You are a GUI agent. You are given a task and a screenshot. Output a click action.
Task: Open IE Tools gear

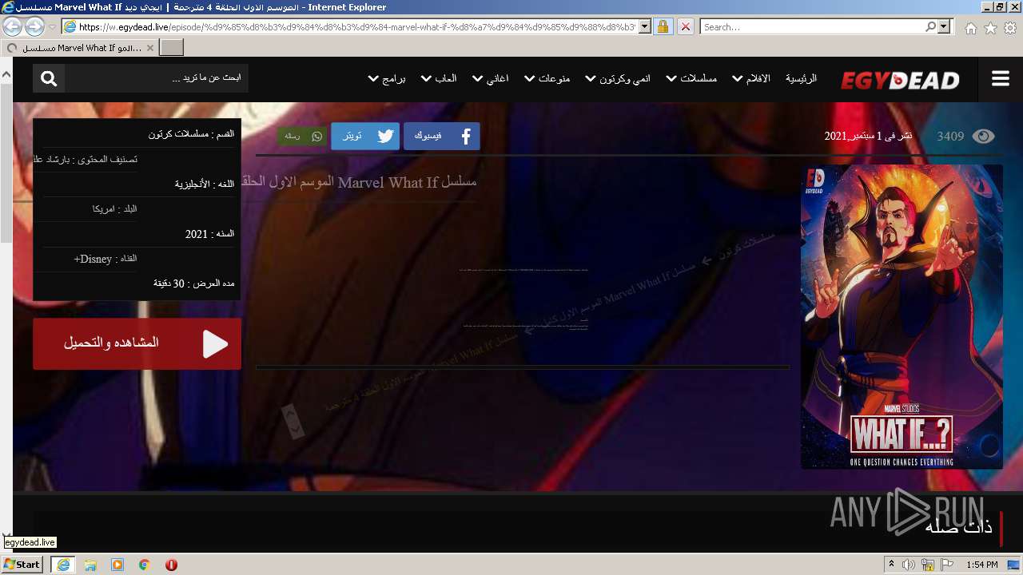pos(1010,28)
